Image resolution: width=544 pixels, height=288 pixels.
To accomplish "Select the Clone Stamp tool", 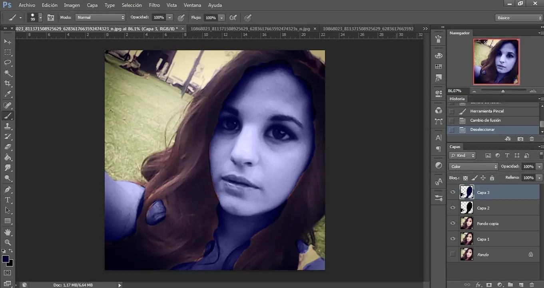I will click(x=8, y=126).
